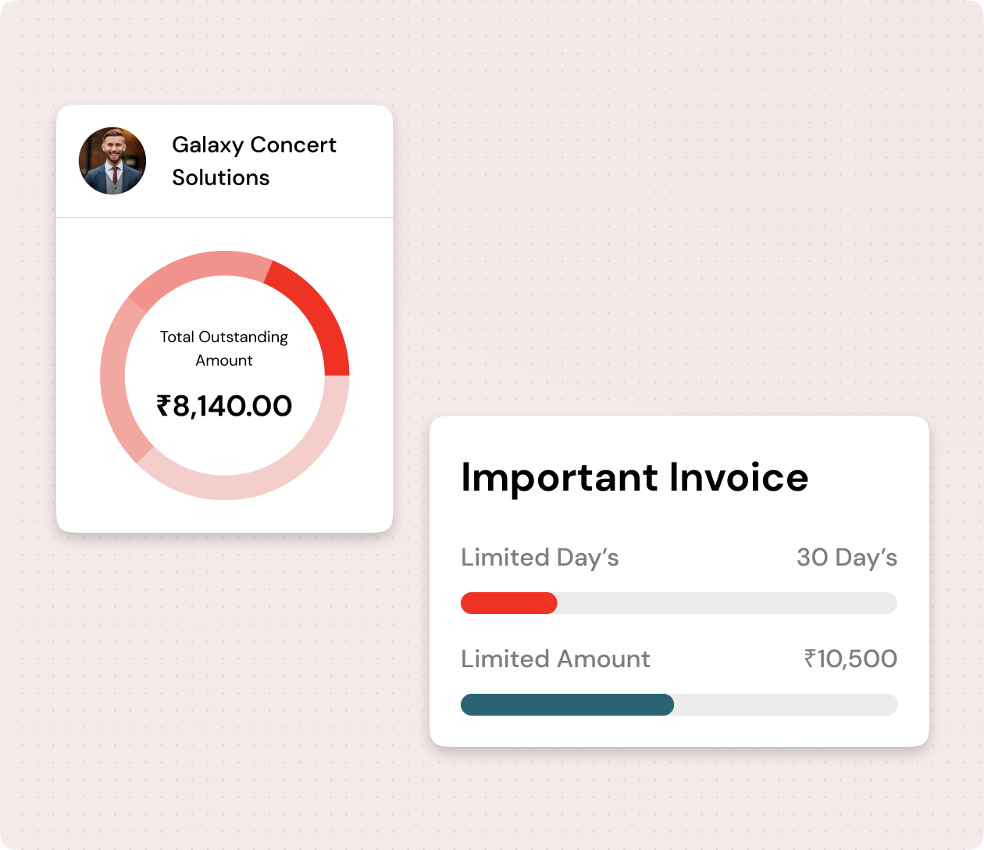
Task: Click the red filled progress bar portion
Action: click(508, 603)
